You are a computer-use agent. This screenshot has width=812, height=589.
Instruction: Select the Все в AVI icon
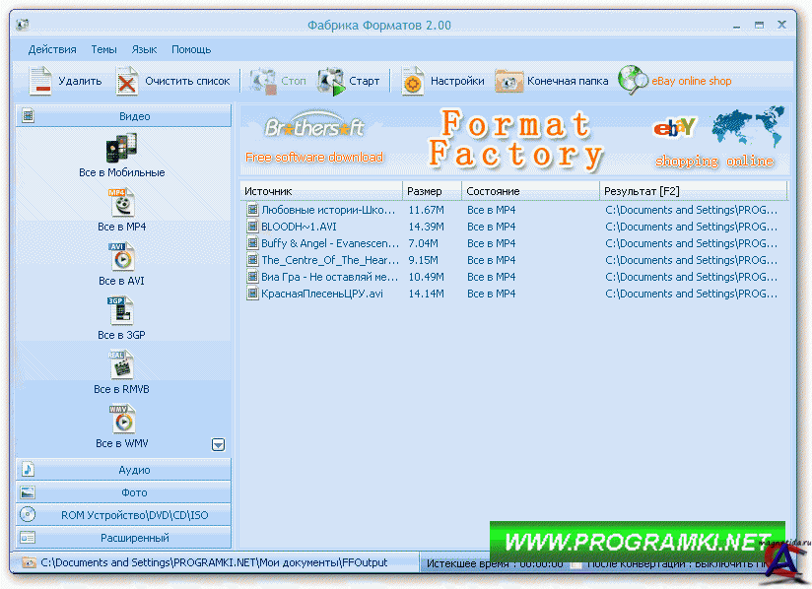122,257
